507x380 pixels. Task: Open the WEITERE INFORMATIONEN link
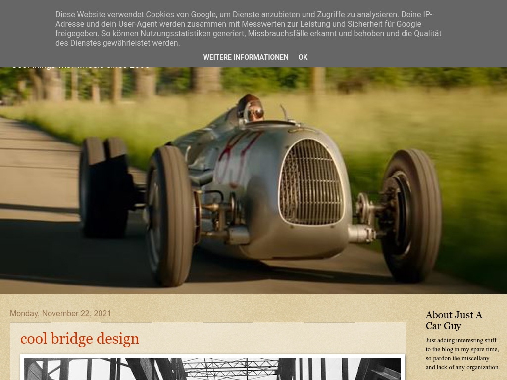click(x=246, y=57)
